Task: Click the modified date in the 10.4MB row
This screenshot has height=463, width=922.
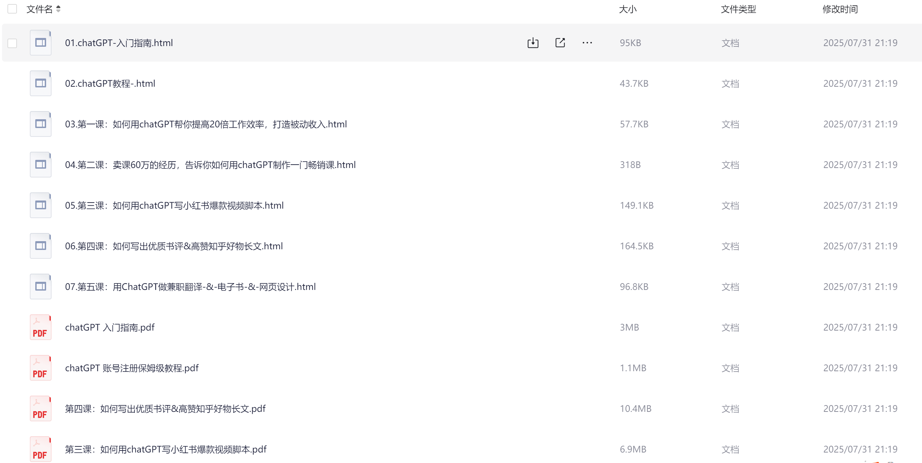Action: click(860, 409)
